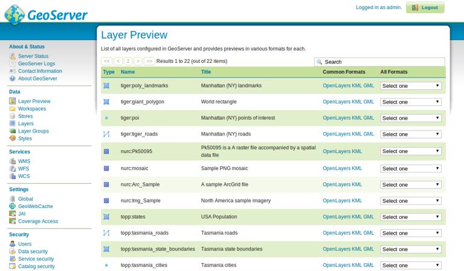The height and width of the screenshot is (271, 464).
Task: Open the format dropdown for tiger:giant_polygon
Action: [411, 102]
